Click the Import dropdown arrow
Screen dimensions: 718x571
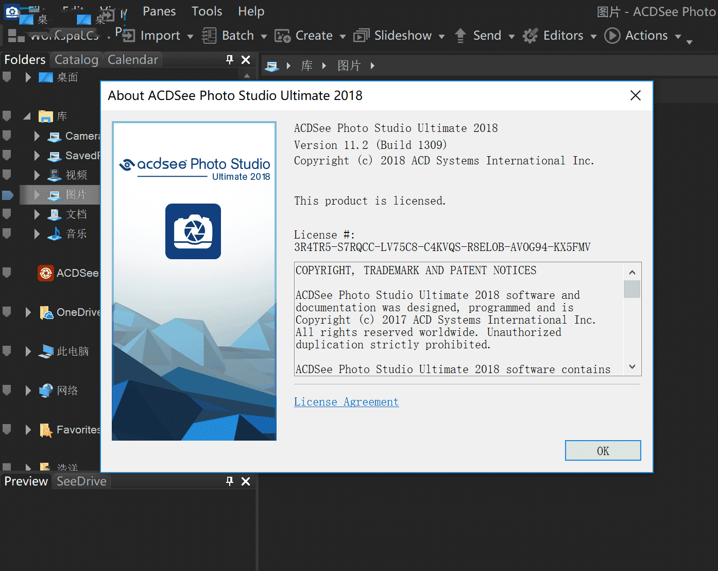pos(190,37)
